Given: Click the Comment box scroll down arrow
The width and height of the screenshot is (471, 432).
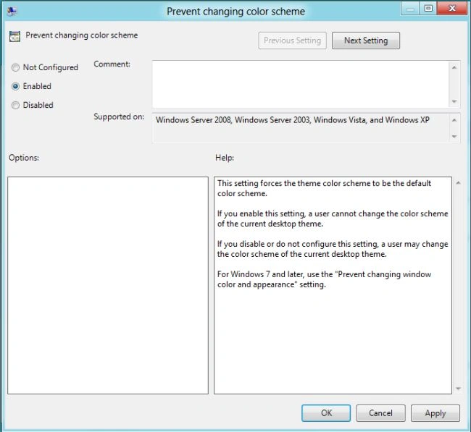Looking at the screenshot, I should 454,102.
